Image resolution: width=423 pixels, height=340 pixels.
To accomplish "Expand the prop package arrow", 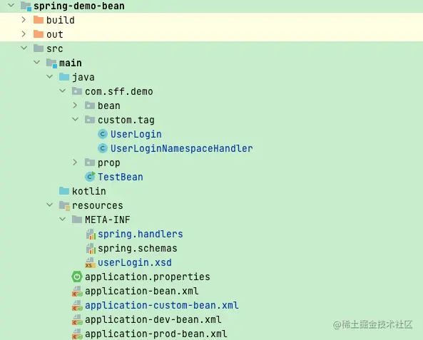I will coord(76,163).
